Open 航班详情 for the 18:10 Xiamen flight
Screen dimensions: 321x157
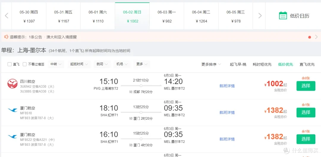[227, 113]
